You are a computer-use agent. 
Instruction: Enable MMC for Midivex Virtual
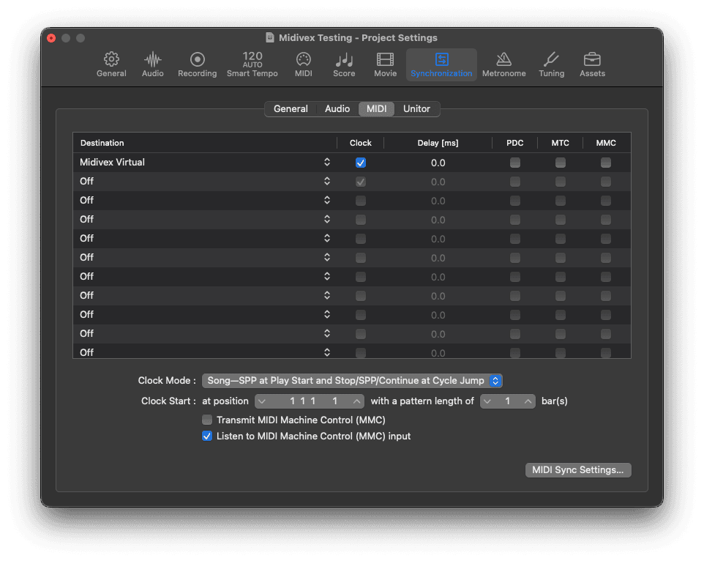point(606,163)
